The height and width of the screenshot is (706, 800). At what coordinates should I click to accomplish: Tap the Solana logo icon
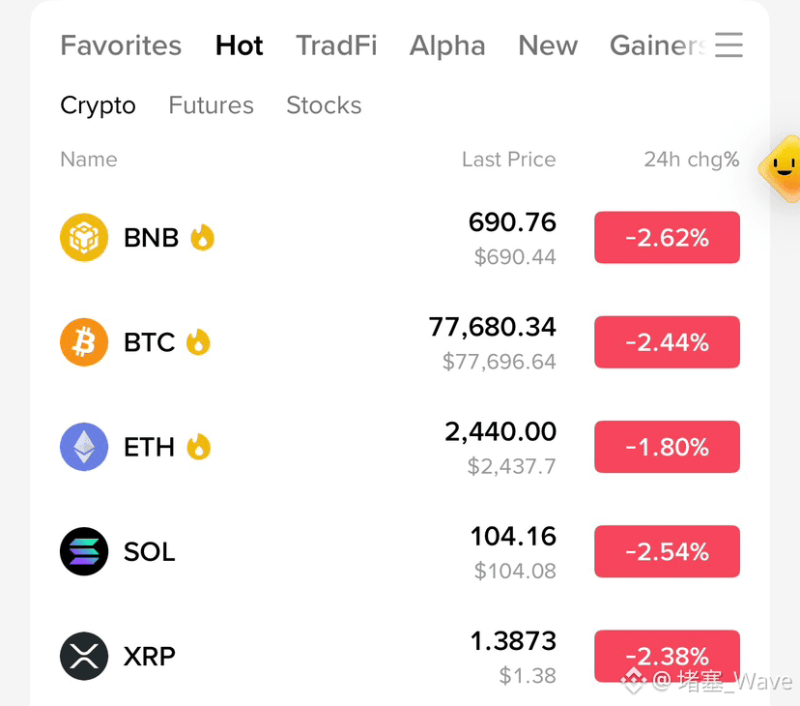(84, 551)
